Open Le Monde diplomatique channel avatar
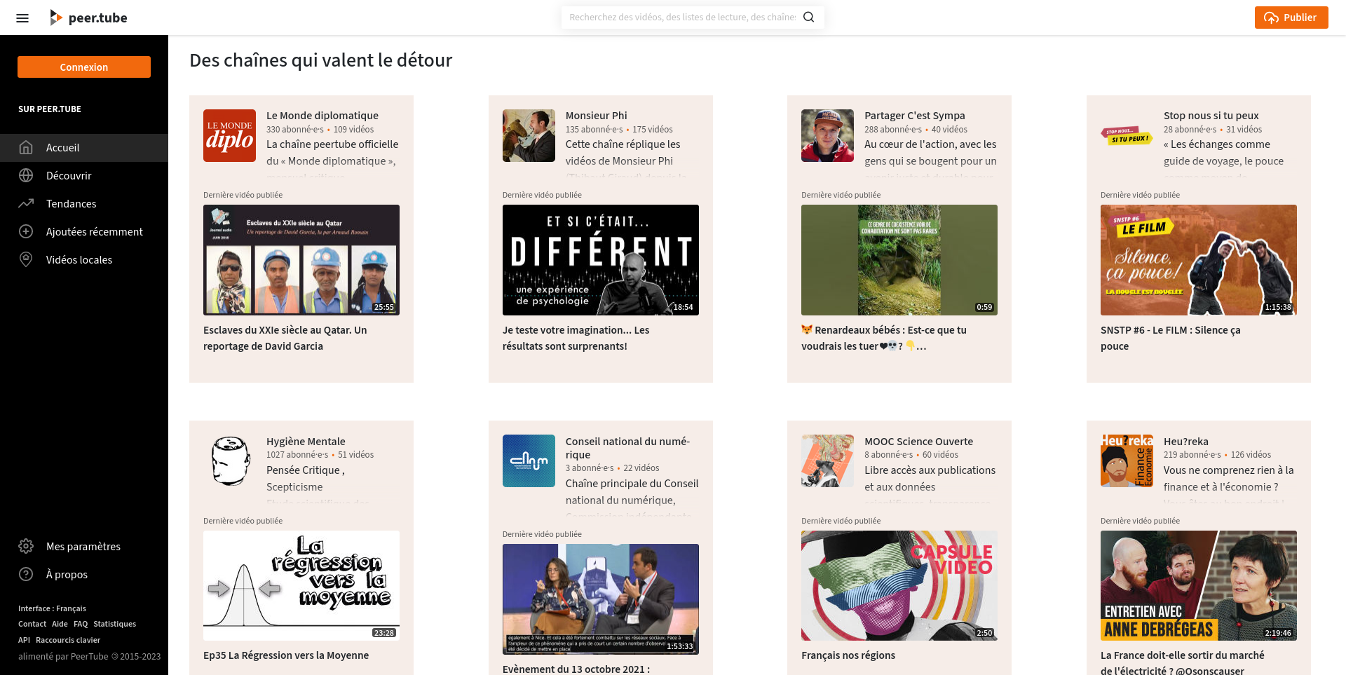Image resolution: width=1346 pixels, height=675 pixels. pyautogui.click(x=229, y=135)
